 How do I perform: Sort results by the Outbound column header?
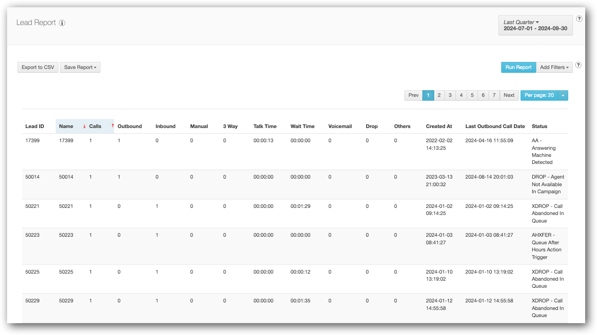click(x=129, y=126)
